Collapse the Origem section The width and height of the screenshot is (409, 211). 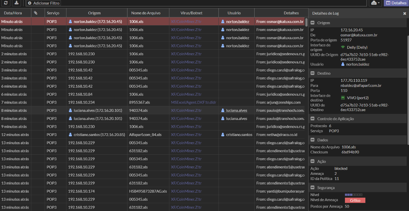tap(313, 23)
